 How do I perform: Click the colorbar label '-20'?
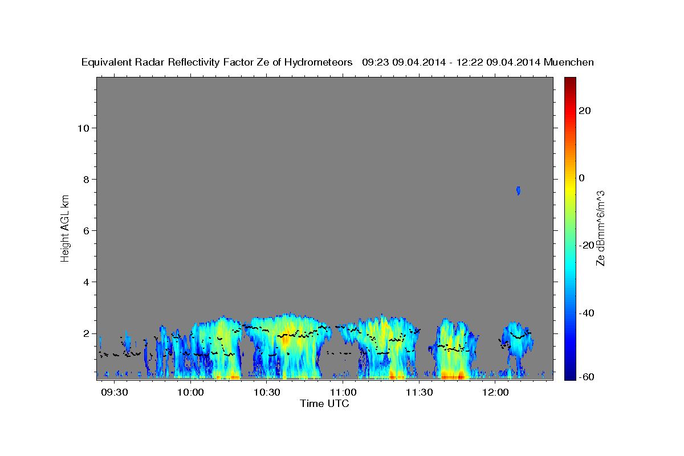click(586, 245)
